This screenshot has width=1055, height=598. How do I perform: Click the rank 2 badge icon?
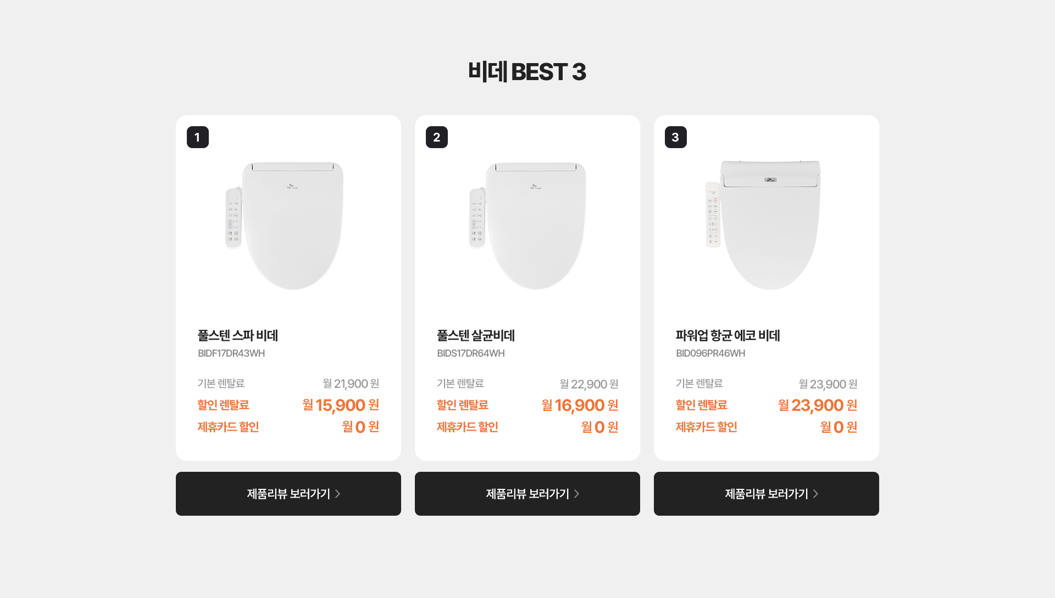[x=437, y=137]
